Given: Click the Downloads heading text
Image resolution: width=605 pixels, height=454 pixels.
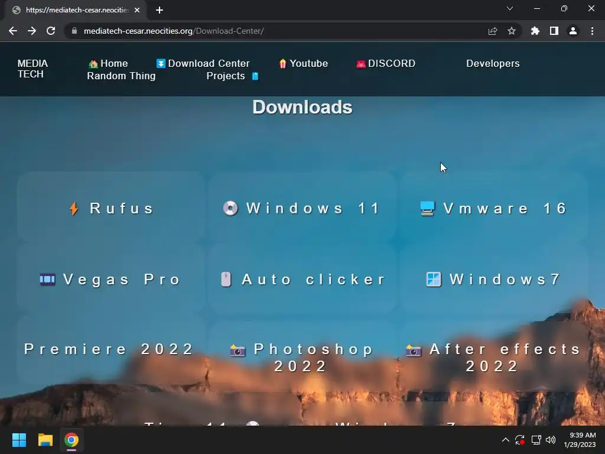Looking at the screenshot, I should tap(302, 107).
